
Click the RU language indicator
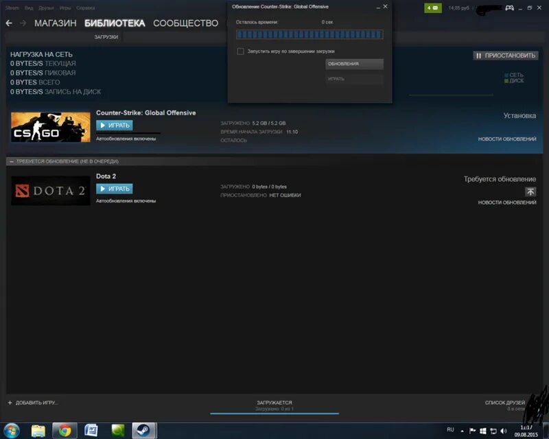[x=451, y=429]
